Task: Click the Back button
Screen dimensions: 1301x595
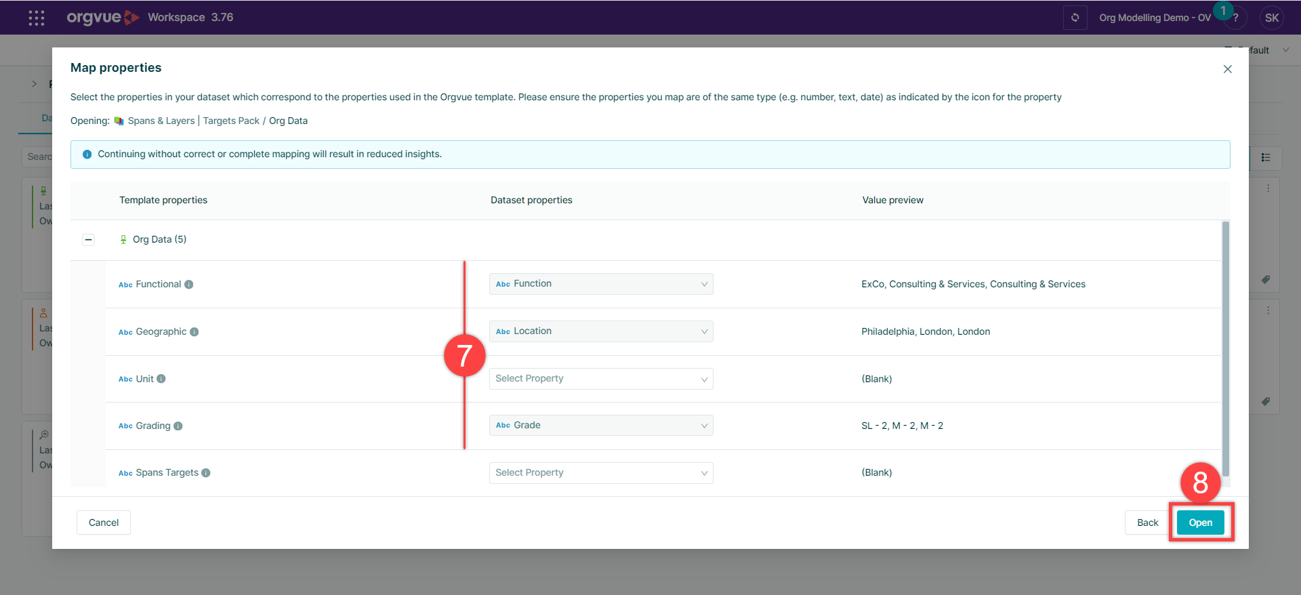Action: tap(1147, 522)
